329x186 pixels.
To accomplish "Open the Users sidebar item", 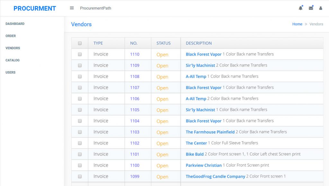I will pyautogui.click(x=10, y=72).
